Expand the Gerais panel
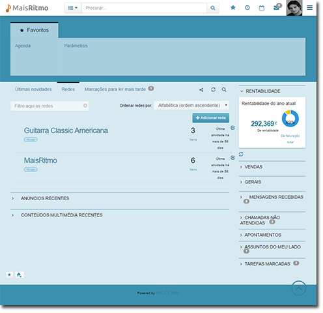323x313 pixels. [x=251, y=182]
